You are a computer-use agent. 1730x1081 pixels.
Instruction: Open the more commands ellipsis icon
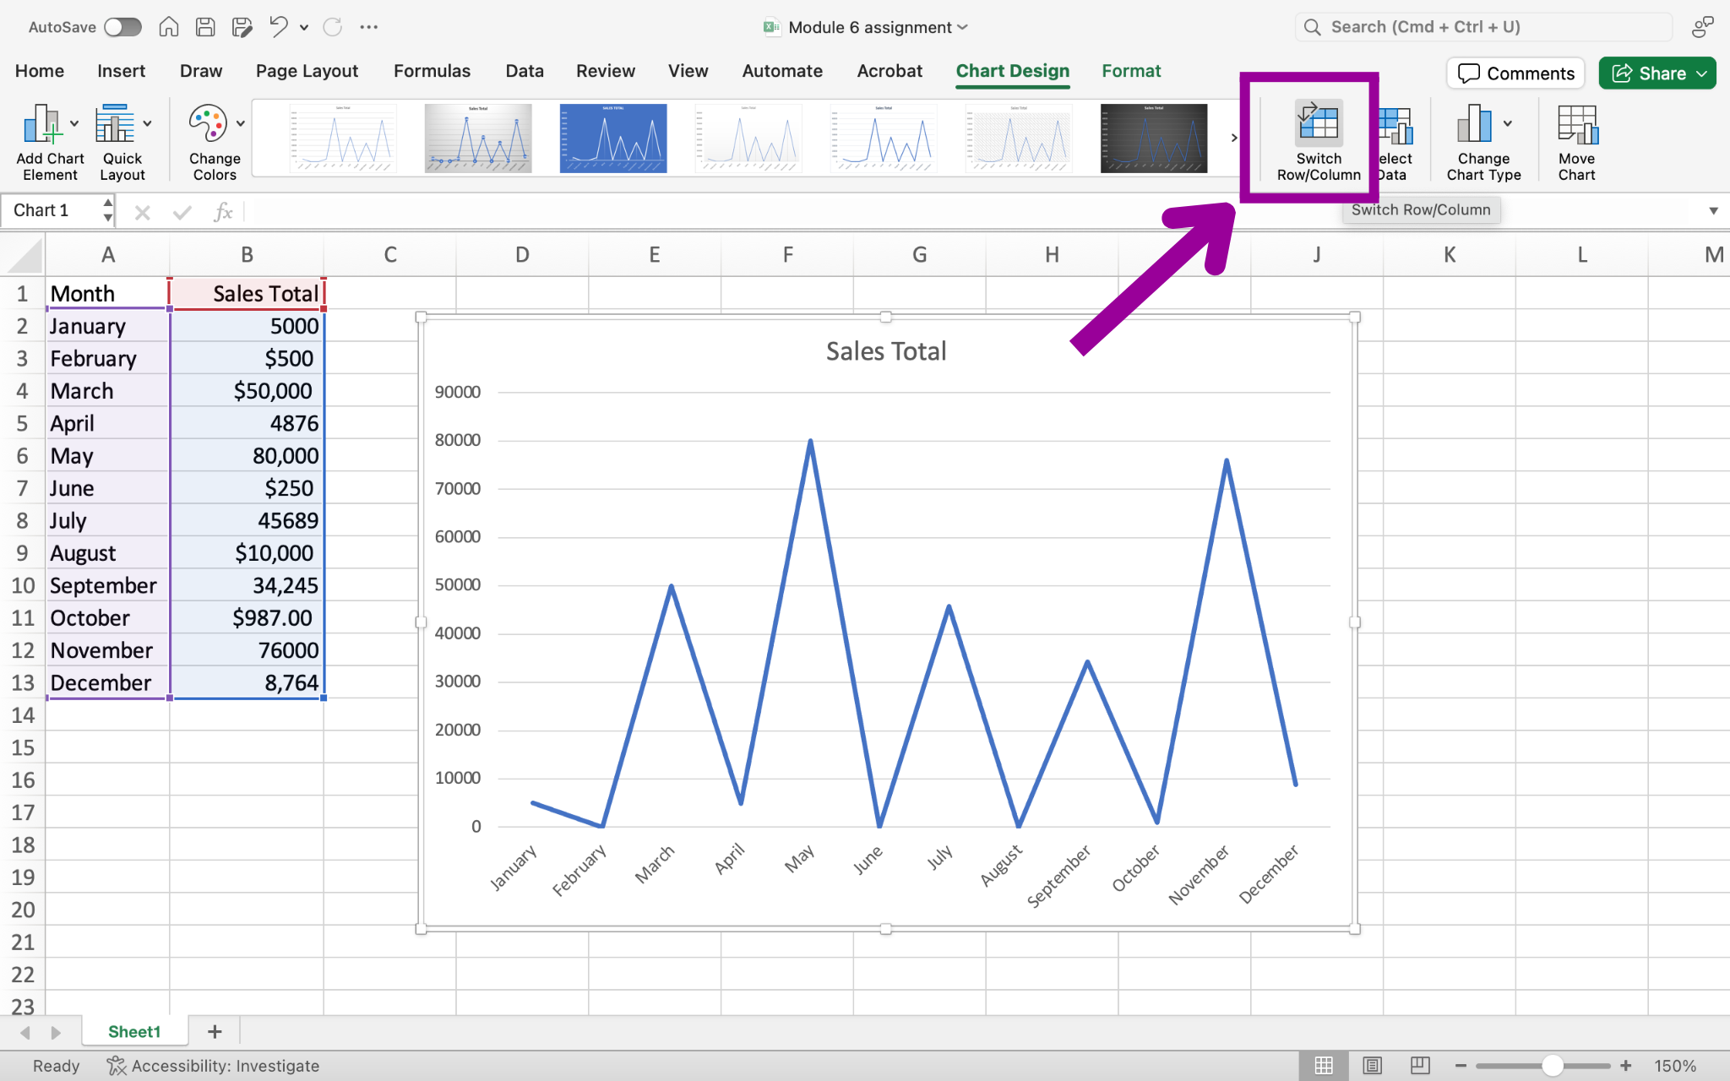[369, 27]
